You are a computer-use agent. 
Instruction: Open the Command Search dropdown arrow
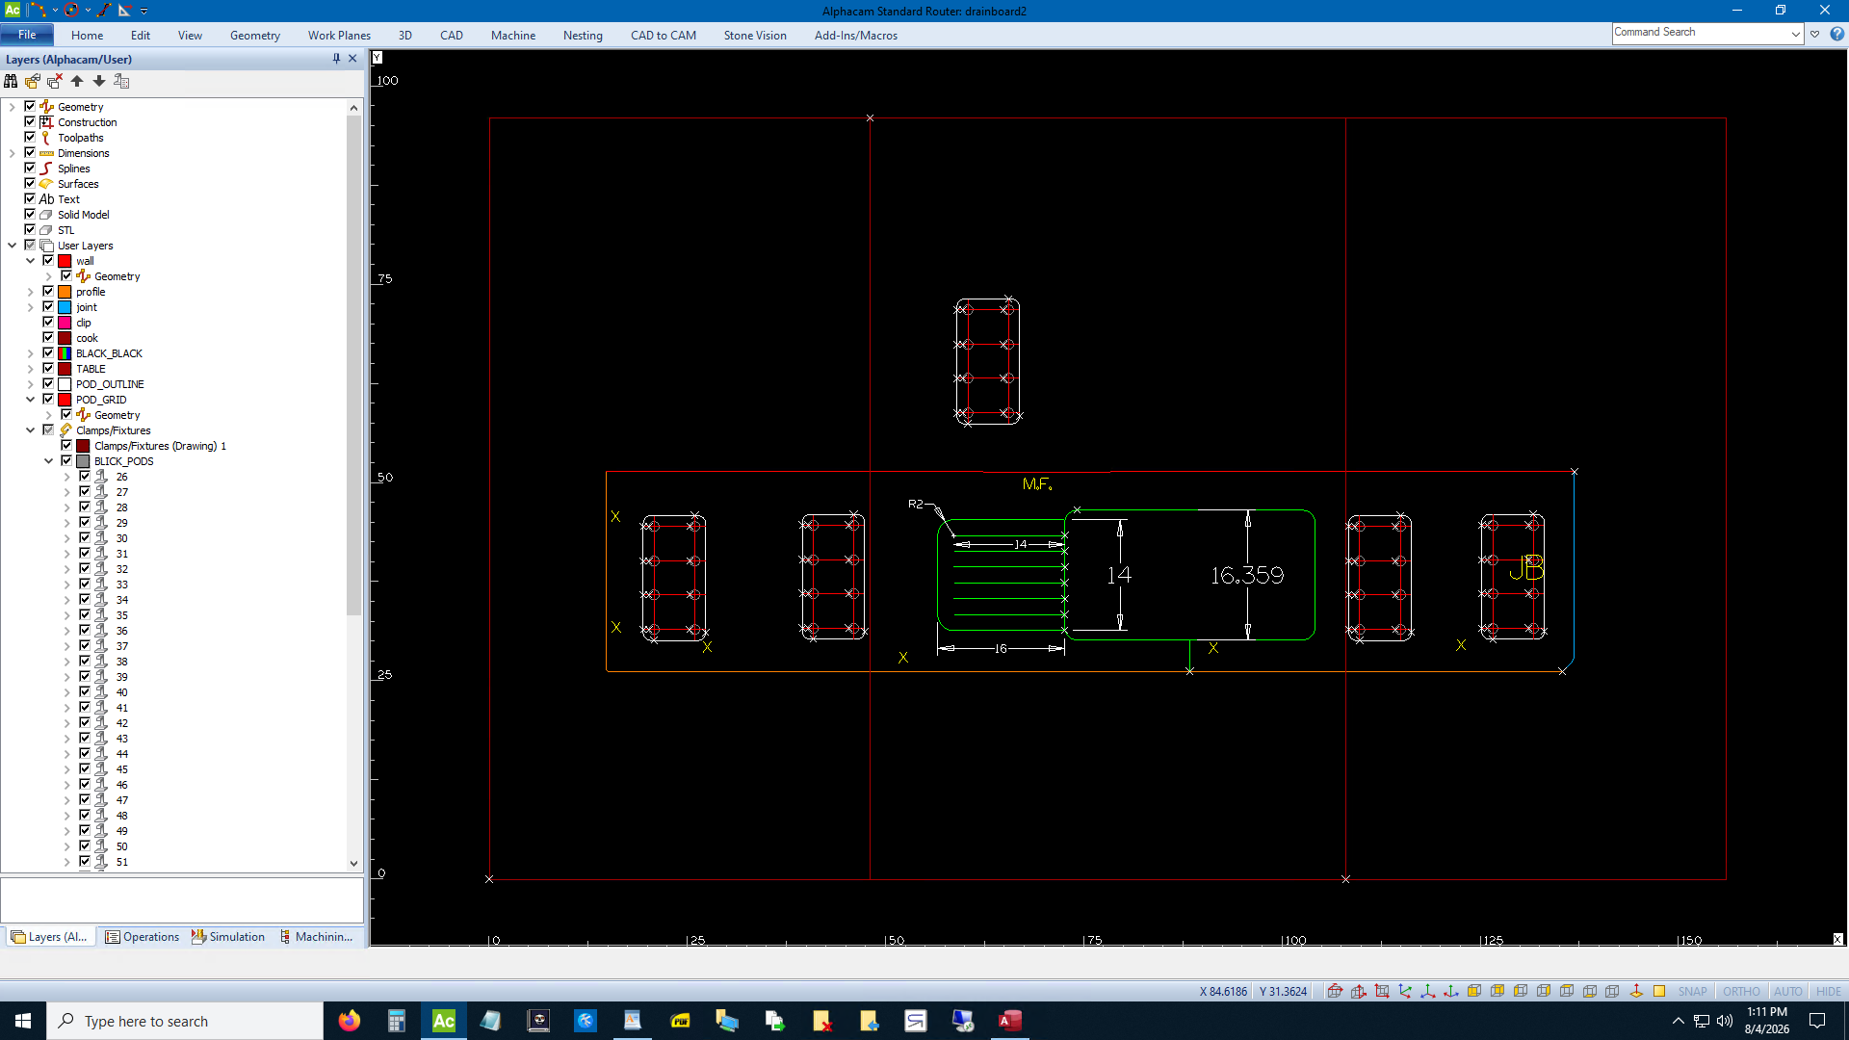tap(1796, 34)
